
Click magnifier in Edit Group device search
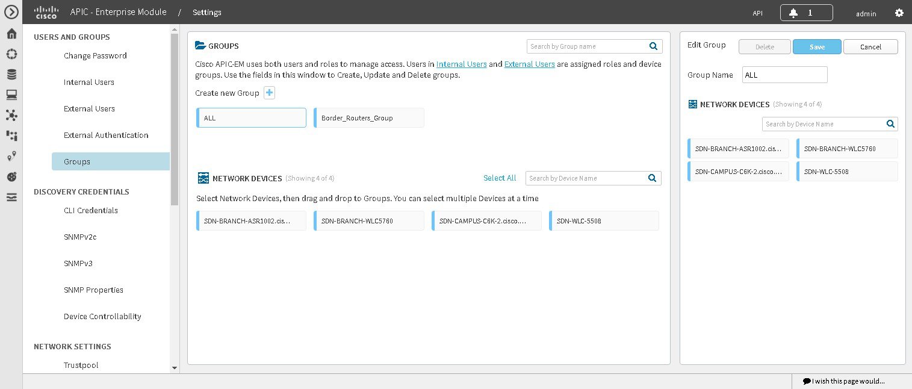pos(890,124)
